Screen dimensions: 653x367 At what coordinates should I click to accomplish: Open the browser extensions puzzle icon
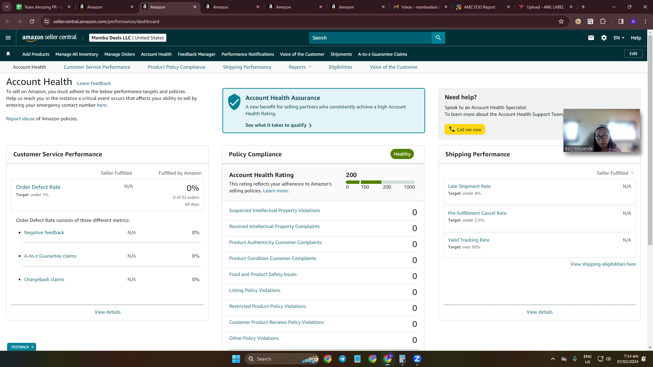(x=603, y=21)
